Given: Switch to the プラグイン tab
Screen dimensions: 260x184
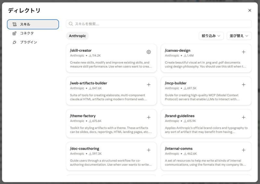Looking at the screenshot, I should [x=33, y=42].
